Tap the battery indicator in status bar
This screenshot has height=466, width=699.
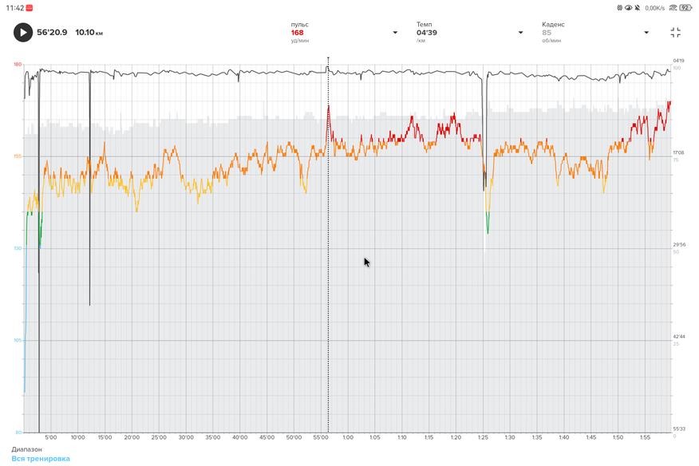coord(685,8)
